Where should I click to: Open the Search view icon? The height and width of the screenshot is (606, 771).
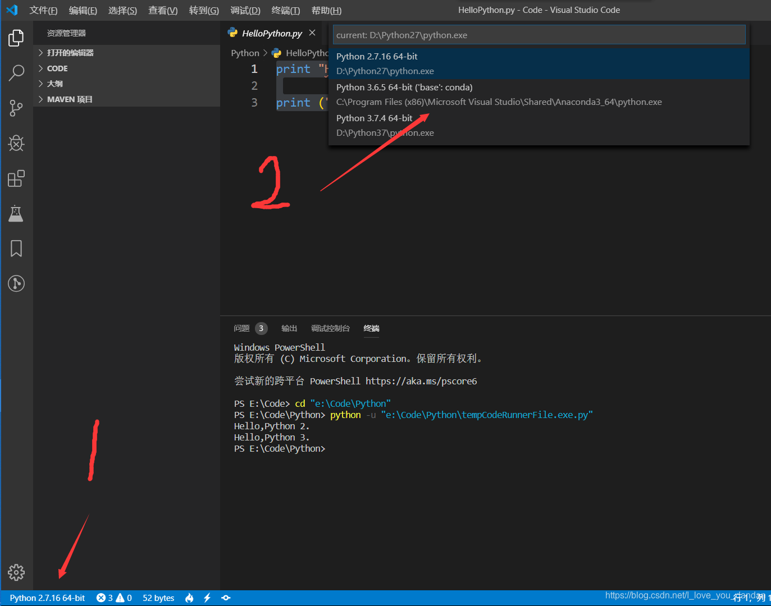[x=16, y=73]
